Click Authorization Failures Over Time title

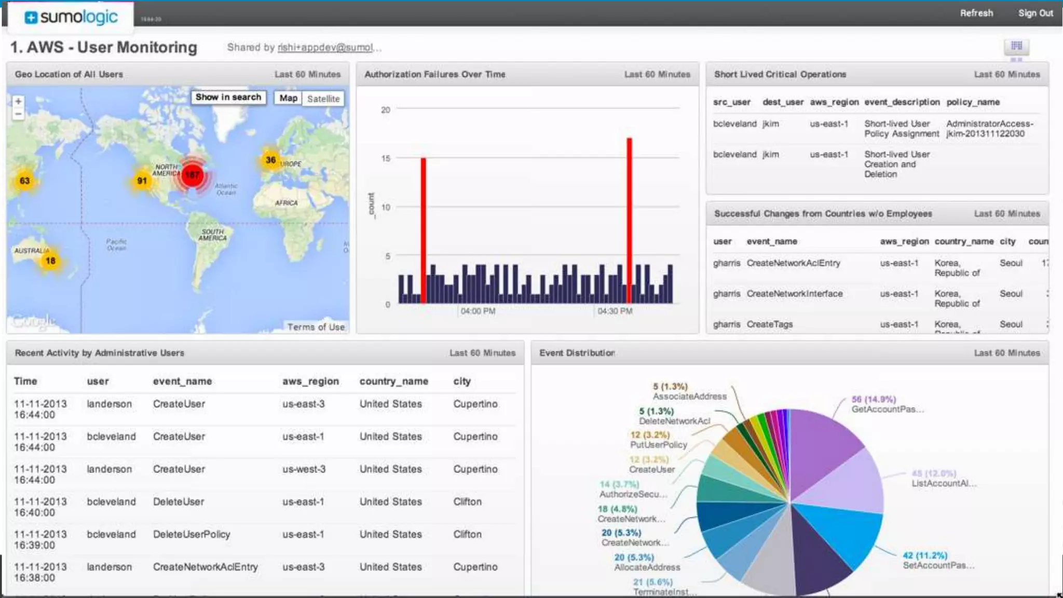pyautogui.click(x=434, y=74)
